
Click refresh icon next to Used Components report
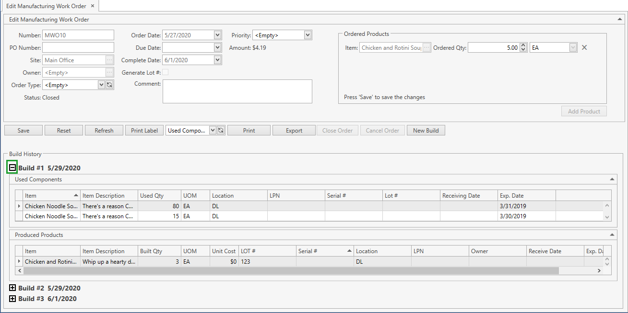click(x=221, y=131)
